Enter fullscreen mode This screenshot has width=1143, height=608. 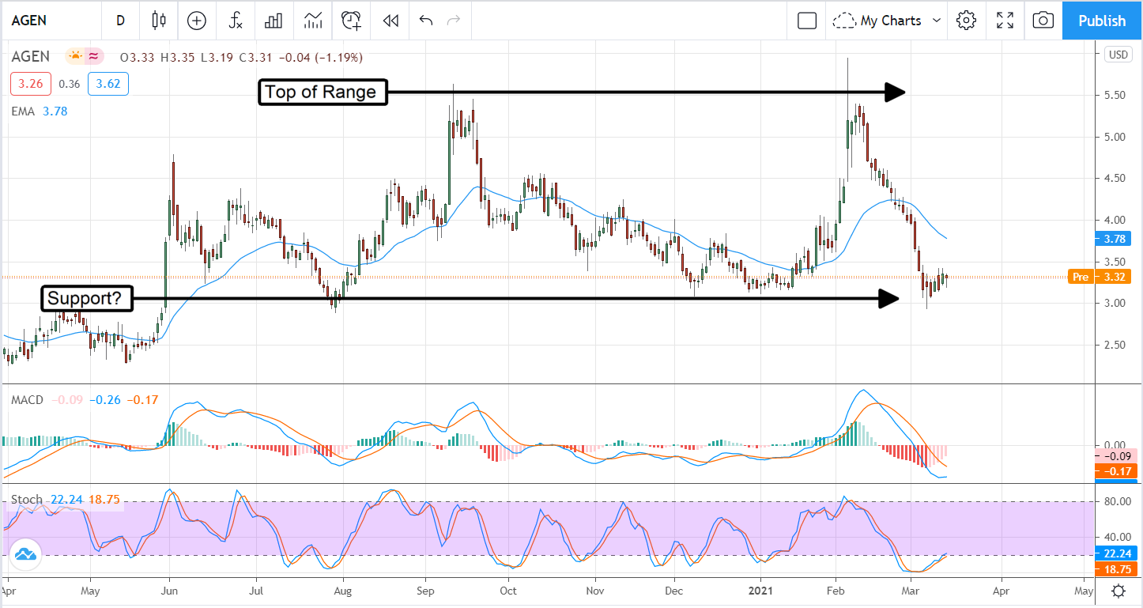(1005, 21)
